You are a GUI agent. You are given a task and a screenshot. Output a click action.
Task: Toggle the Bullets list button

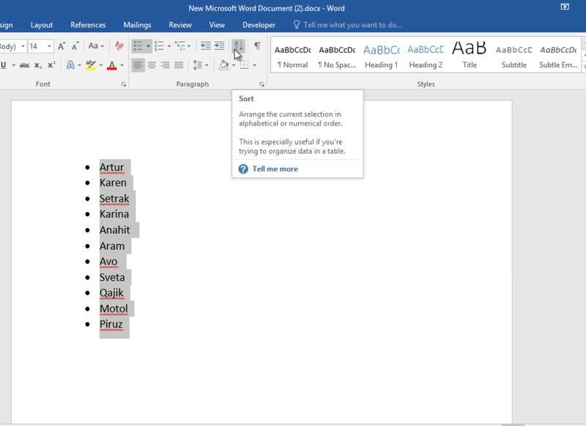tap(138, 46)
